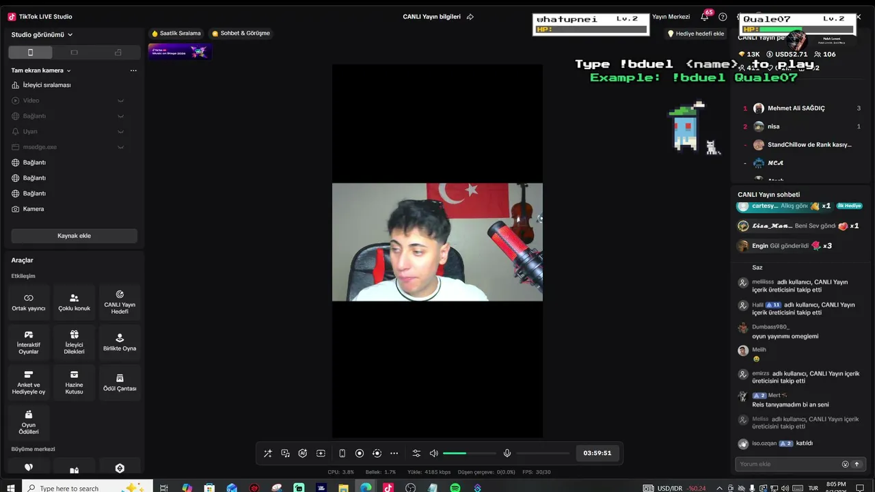Open the magic effects wand tool

(x=267, y=453)
